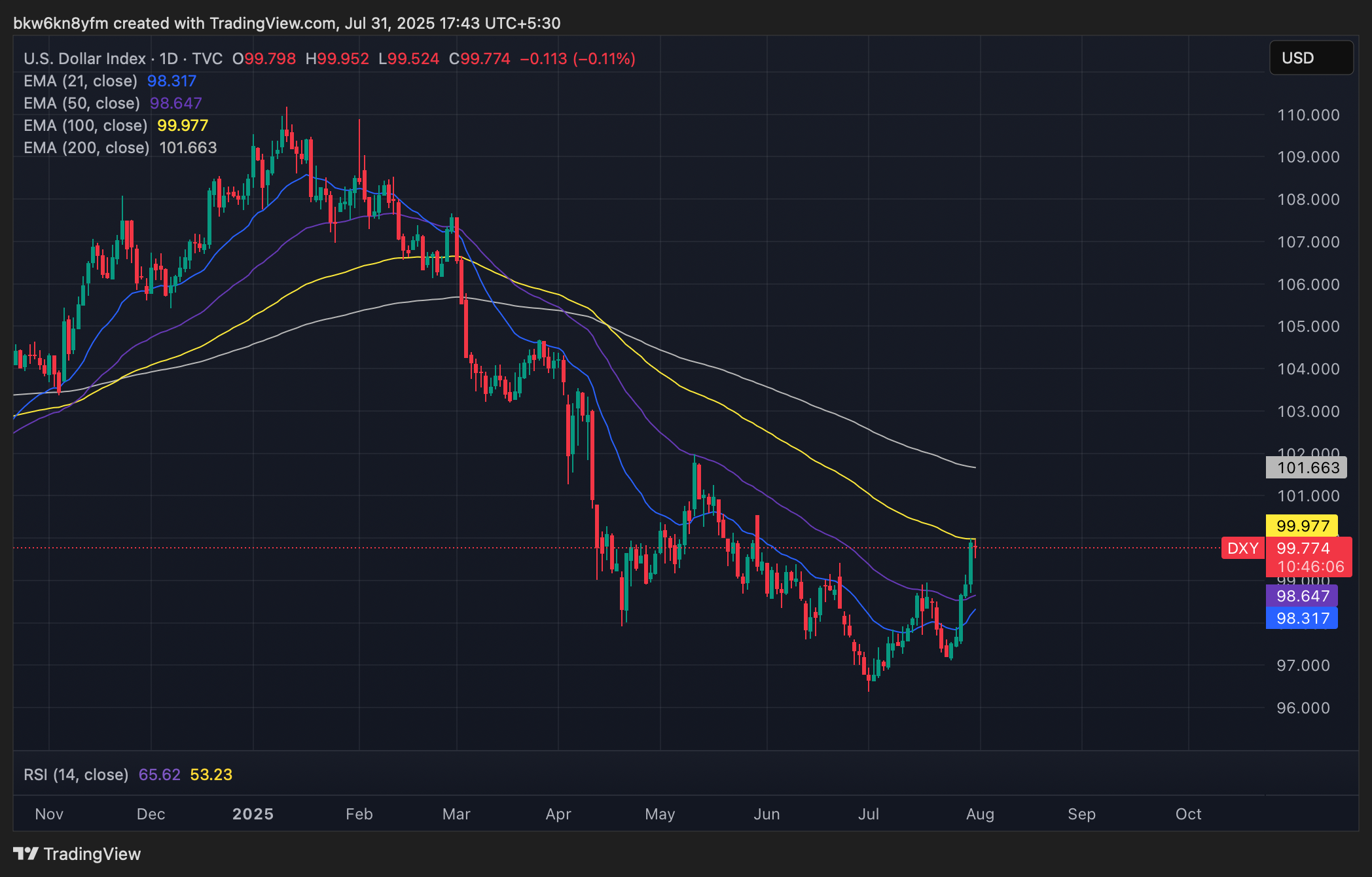This screenshot has width=1372, height=877.
Task: Click the purple RSI value 65.62
Action: pos(159,775)
